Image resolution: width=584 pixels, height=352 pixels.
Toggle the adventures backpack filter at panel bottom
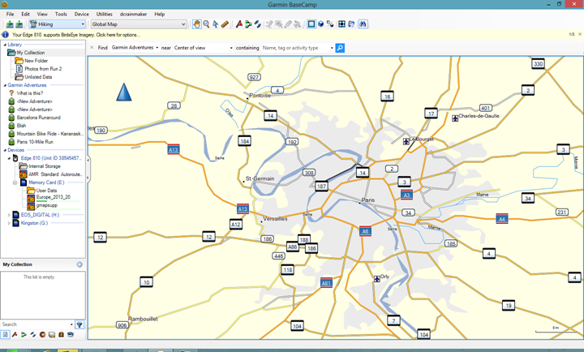coord(61,334)
